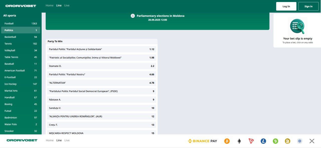
Task: Click the Cardano icon
Action: click(x=300, y=141)
